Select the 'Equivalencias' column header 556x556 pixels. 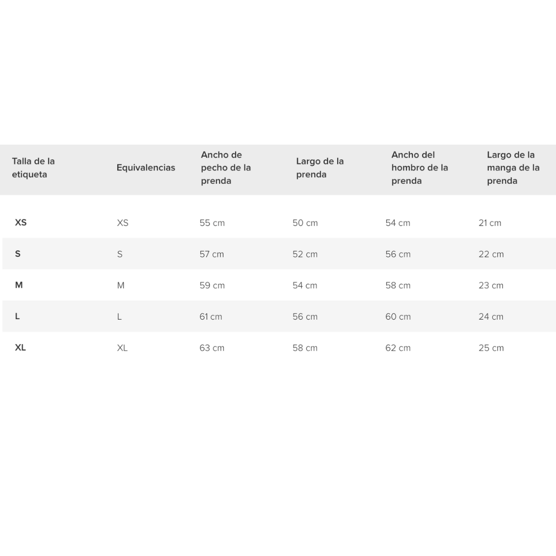point(146,168)
